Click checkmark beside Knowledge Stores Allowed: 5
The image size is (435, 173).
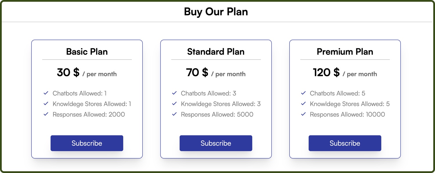[303, 104]
